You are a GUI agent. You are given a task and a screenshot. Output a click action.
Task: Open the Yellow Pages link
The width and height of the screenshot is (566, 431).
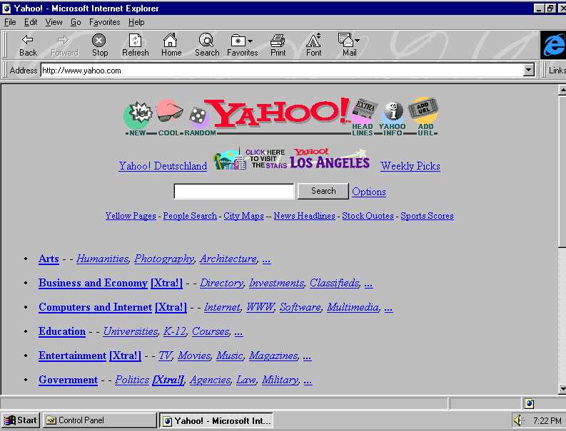pos(131,216)
